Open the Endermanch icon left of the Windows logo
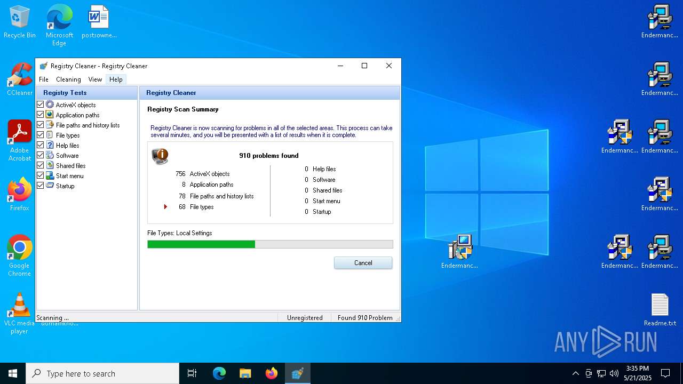This screenshot has width=683, height=384. pyautogui.click(x=459, y=252)
